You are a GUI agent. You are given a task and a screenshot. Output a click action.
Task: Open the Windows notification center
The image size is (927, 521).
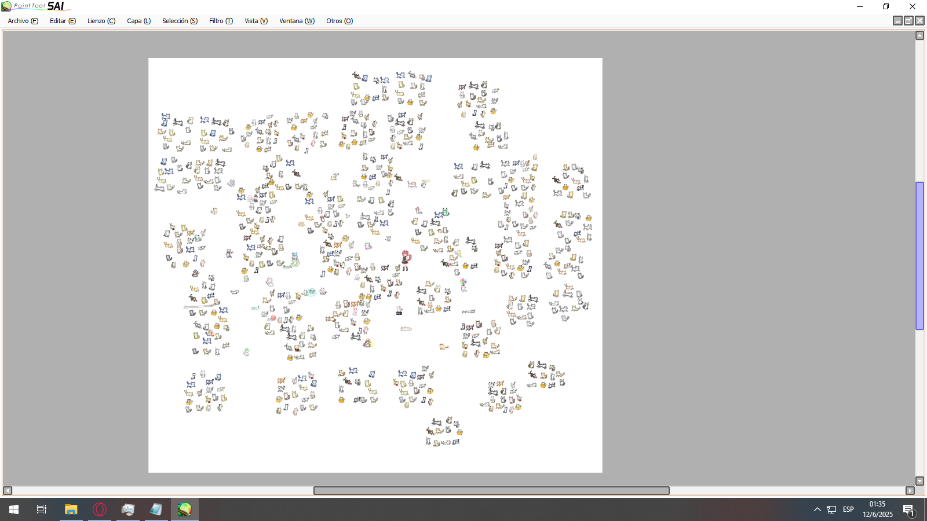[x=908, y=509]
